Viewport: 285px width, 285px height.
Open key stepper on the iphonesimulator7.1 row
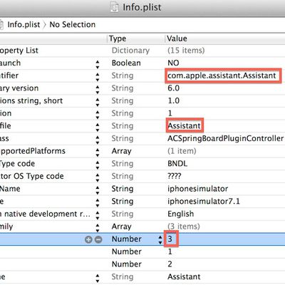(98, 202)
